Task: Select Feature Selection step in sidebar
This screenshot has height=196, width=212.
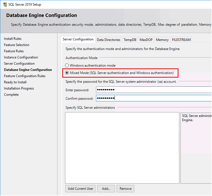Action: click(x=17, y=45)
